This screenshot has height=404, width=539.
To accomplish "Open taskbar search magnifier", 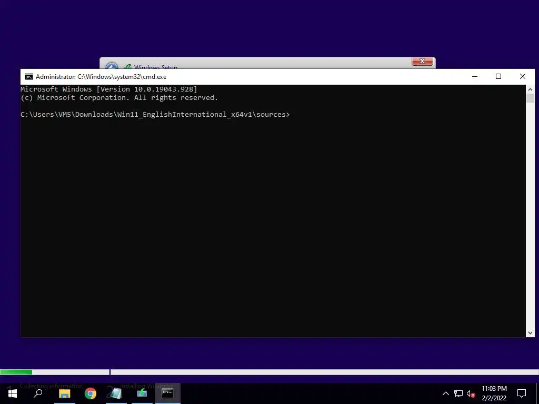I will [x=38, y=393].
